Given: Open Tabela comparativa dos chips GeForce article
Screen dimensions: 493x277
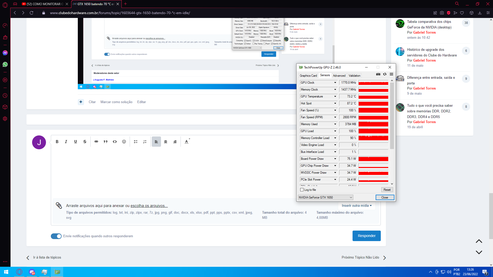Looking at the screenshot, I should (429, 25).
